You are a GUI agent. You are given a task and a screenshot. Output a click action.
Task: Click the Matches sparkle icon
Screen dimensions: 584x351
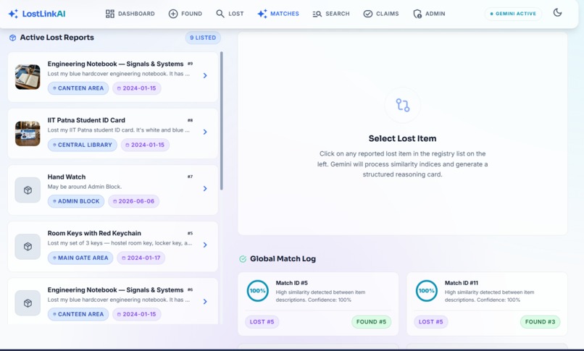tap(262, 14)
